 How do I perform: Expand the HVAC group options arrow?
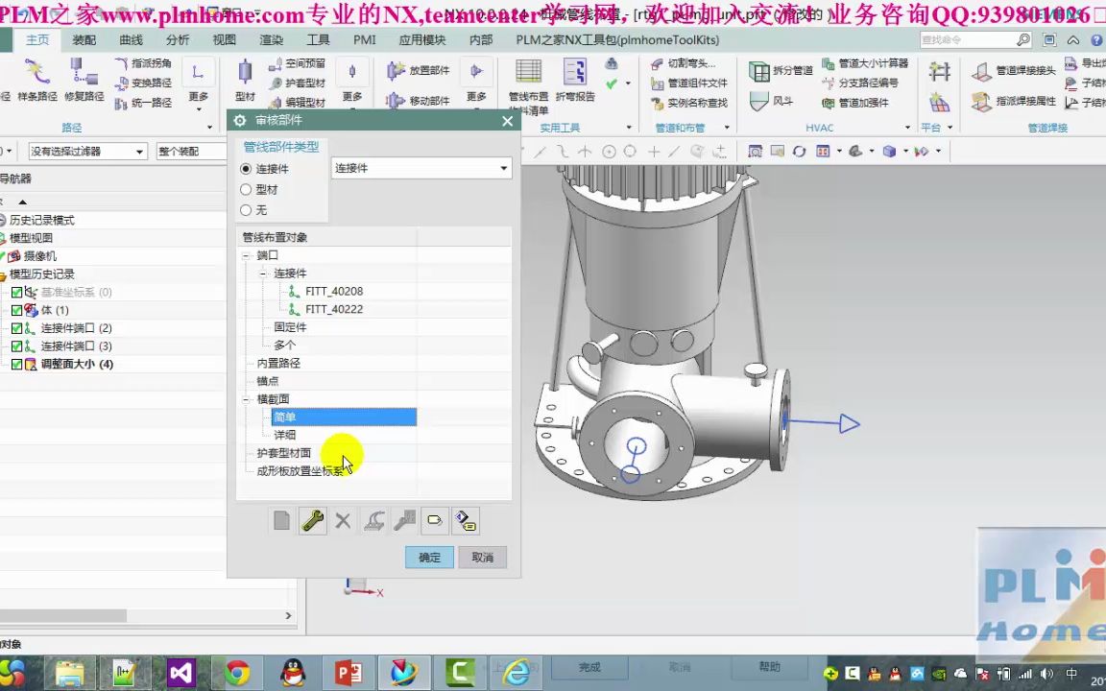[907, 128]
